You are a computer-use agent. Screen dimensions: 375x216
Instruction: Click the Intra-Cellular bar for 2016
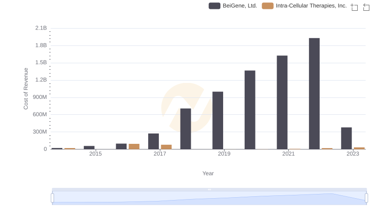tap(134, 147)
